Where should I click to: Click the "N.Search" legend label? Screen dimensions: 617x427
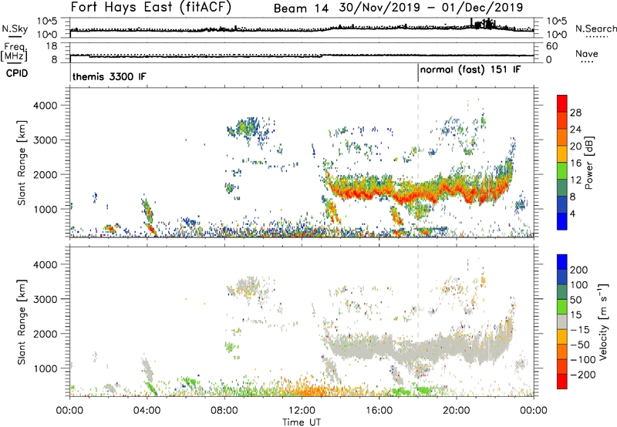(x=596, y=29)
